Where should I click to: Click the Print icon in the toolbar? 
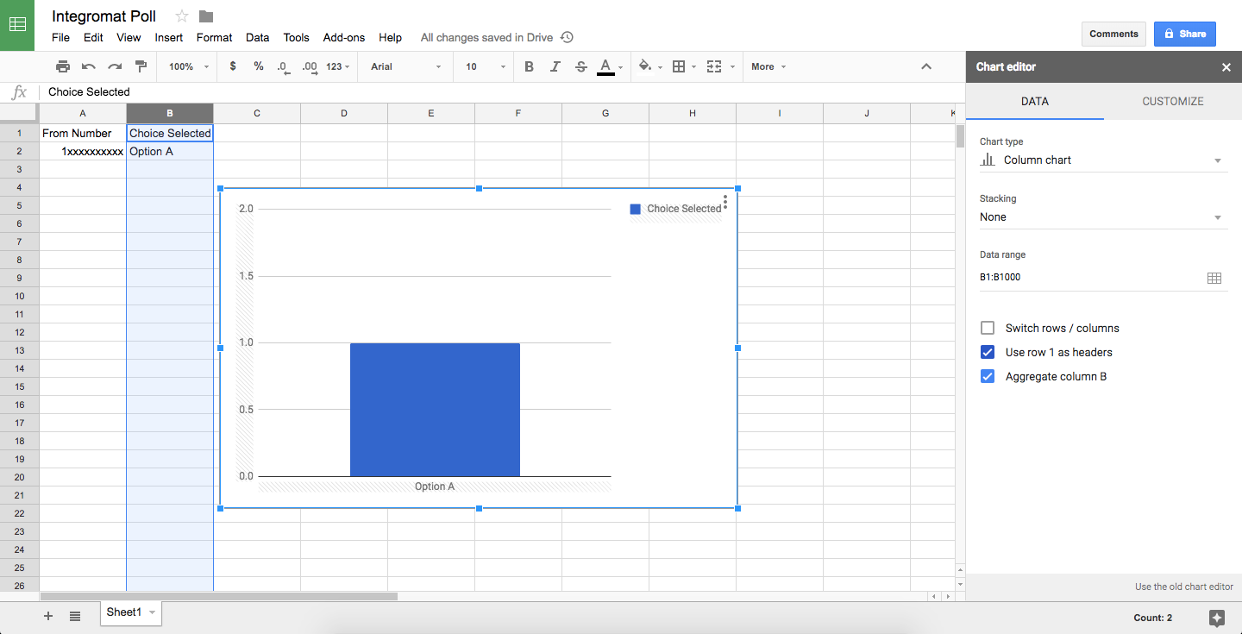click(62, 66)
